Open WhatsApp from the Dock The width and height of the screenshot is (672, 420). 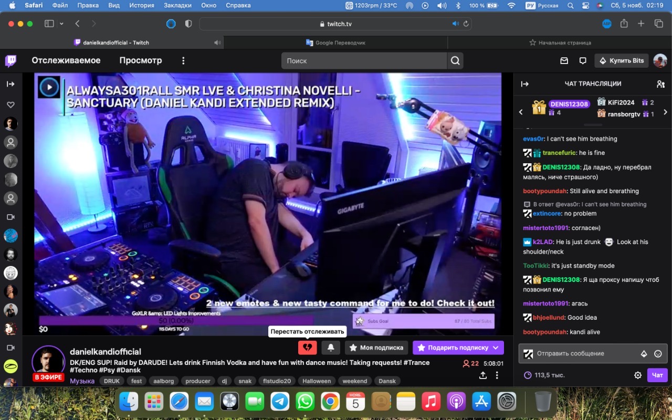pyautogui.click(x=305, y=402)
